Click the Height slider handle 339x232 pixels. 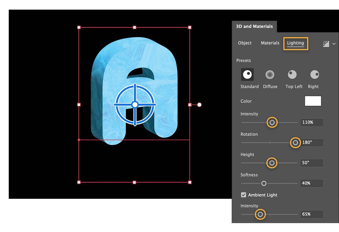(272, 163)
